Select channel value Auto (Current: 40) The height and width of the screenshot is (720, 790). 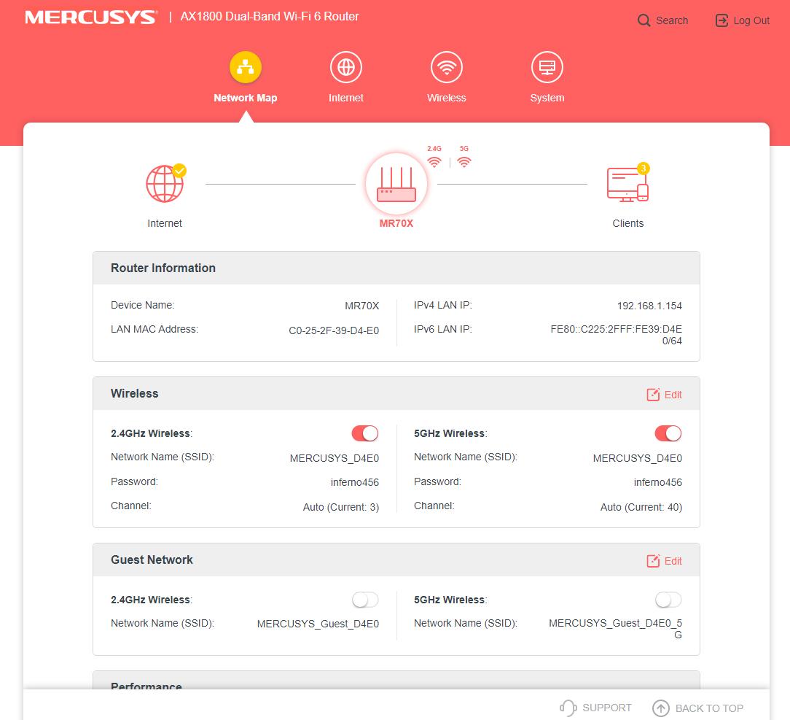point(641,507)
